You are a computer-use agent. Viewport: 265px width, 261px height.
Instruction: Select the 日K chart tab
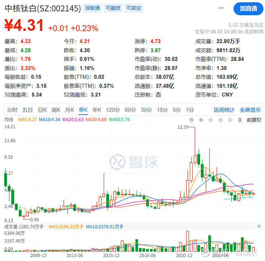42,110
